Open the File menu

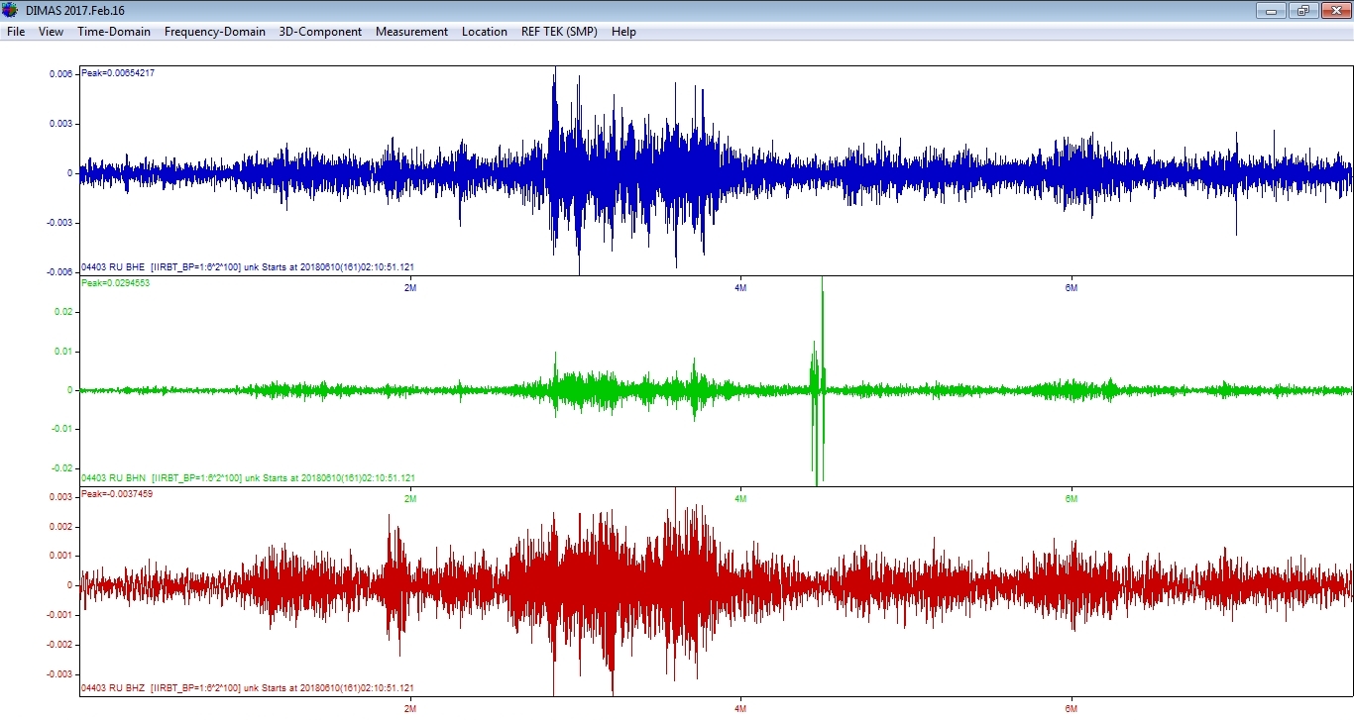[x=16, y=32]
